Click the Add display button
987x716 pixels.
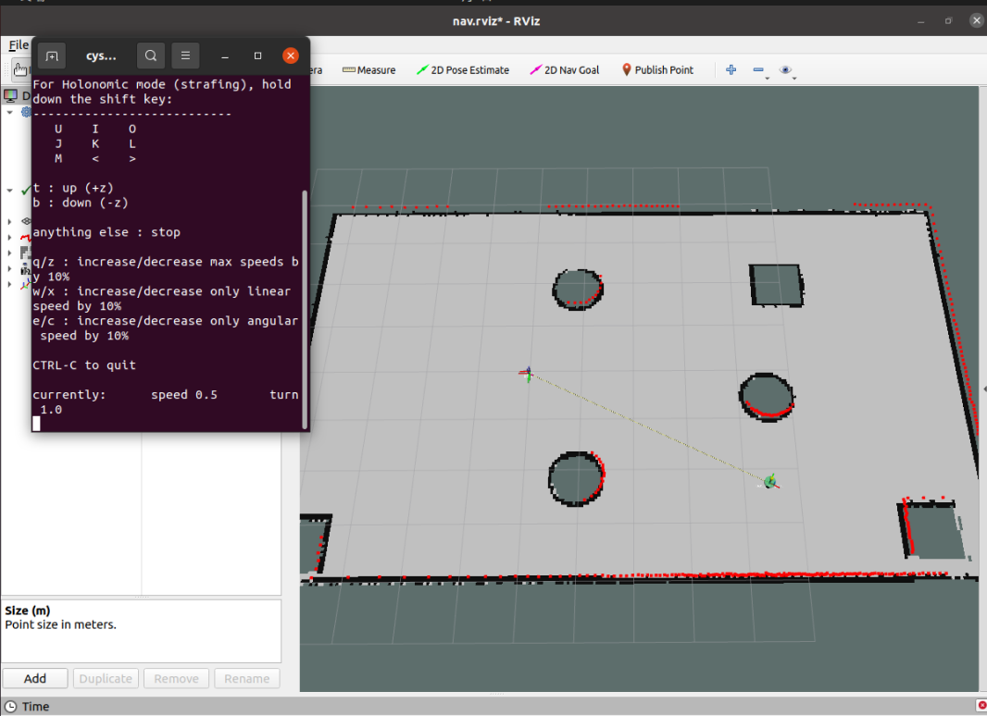coord(35,678)
